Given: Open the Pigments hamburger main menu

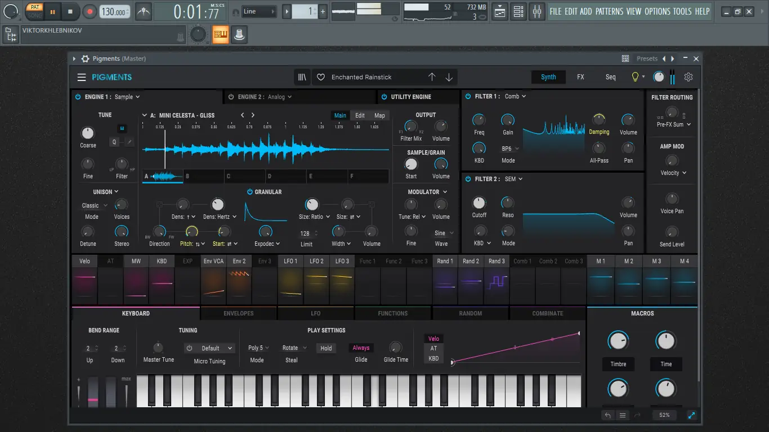Looking at the screenshot, I should click(x=82, y=77).
